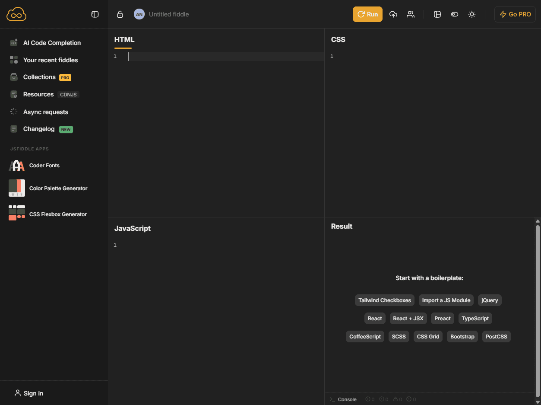Click the Color Palette Generator thumbnail
This screenshot has width=541, height=405.
click(17, 188)
